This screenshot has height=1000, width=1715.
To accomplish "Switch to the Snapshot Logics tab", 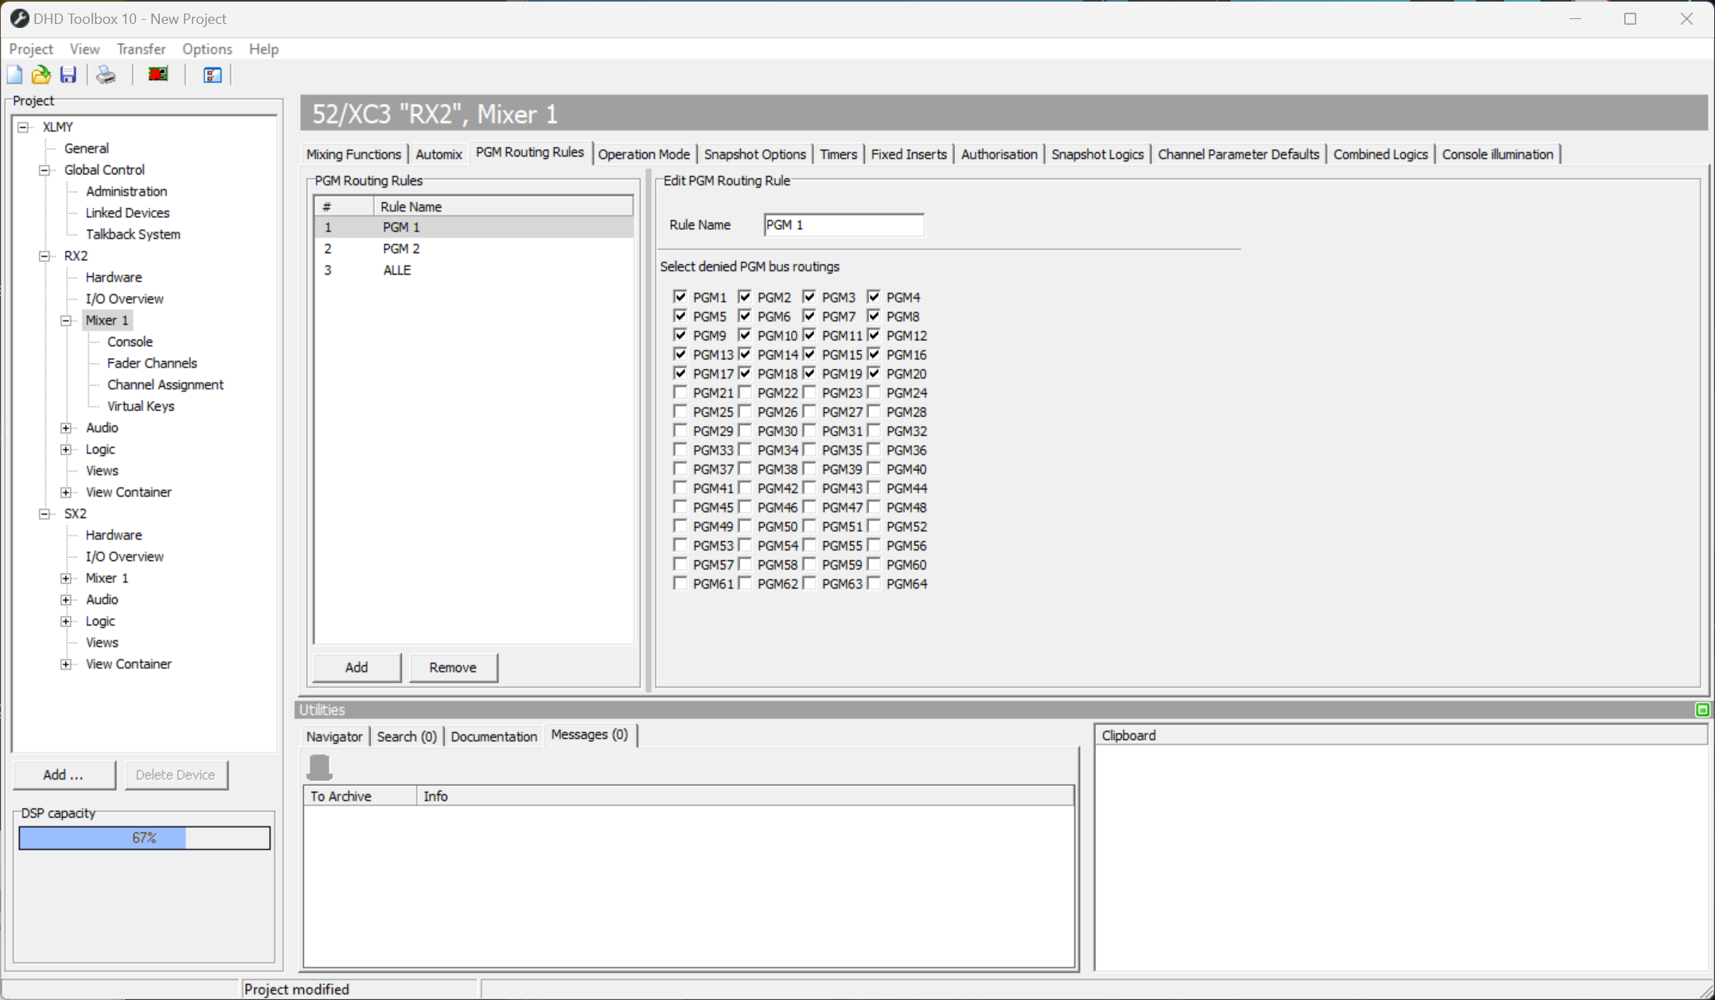I will coord(1097,154).
